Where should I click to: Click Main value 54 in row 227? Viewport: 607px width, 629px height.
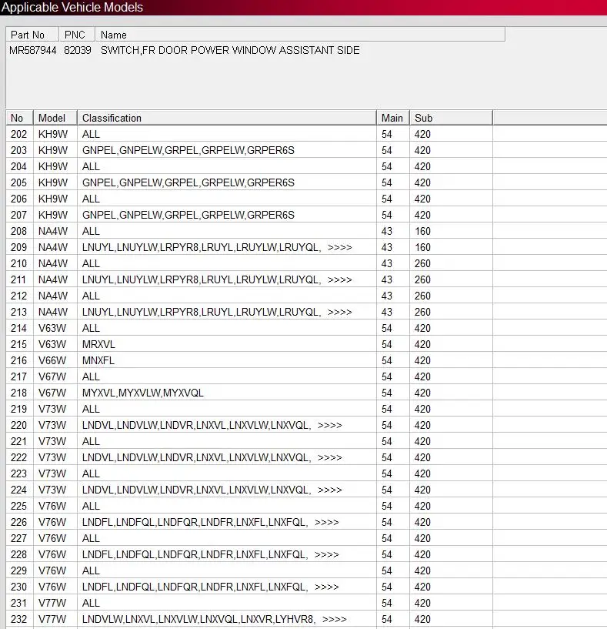[x=387, y=538]
